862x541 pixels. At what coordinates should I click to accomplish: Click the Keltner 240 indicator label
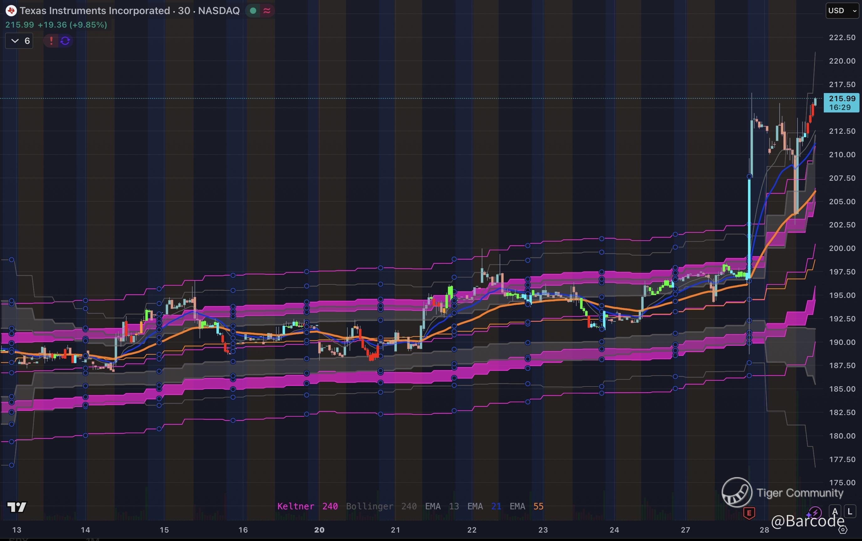click(307, 506)
